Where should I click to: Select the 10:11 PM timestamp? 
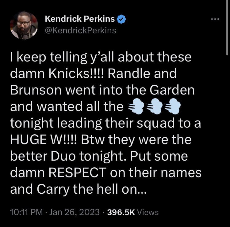click(26, 212)
